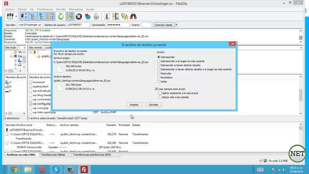Open Skype from the taskbar

[x=56, y=170]
